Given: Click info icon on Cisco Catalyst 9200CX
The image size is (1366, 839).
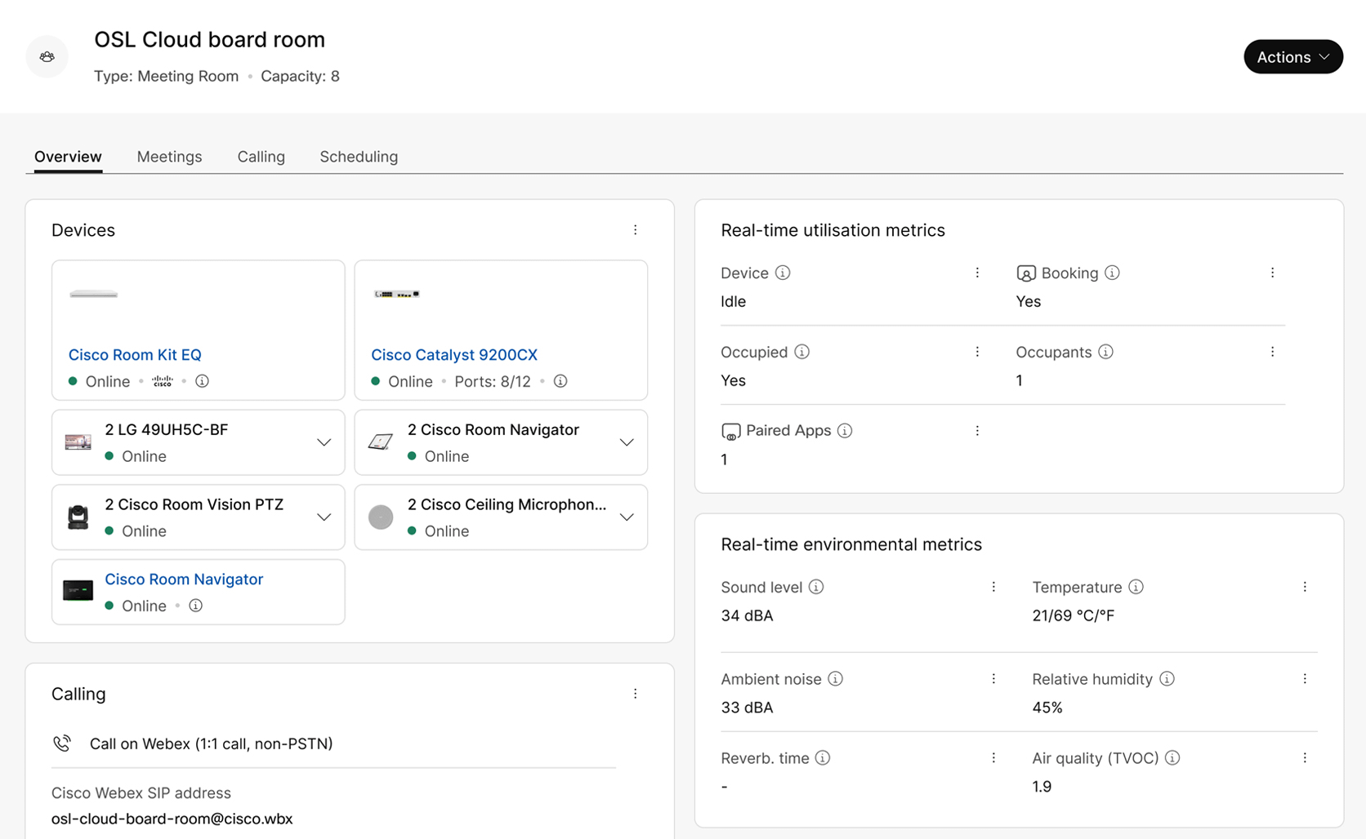Looking at the screenshot, I should click(x=560, y=381).
